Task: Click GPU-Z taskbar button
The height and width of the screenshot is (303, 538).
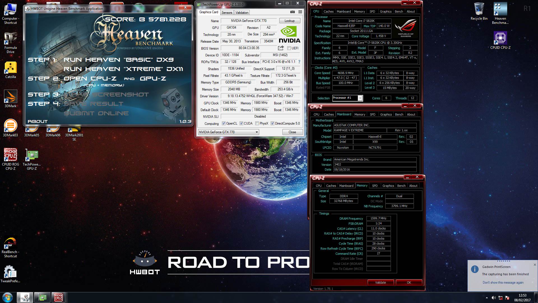Action: [42, 297]
